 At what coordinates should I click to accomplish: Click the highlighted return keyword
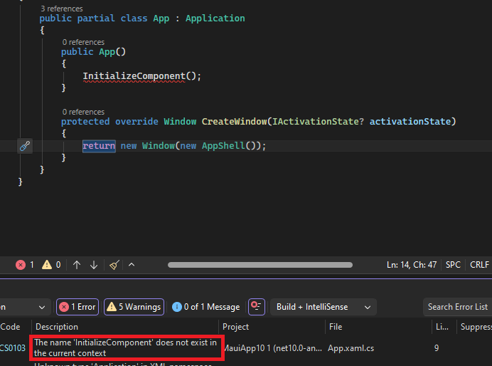99,146
